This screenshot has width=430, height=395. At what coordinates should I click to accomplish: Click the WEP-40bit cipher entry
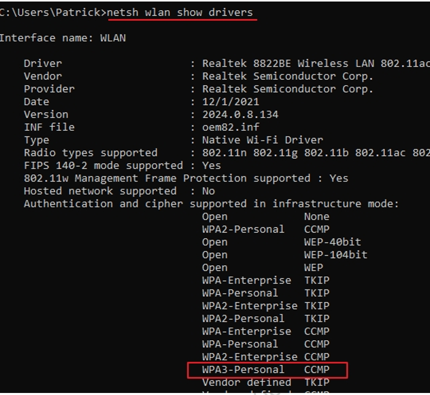coord(333,242)
